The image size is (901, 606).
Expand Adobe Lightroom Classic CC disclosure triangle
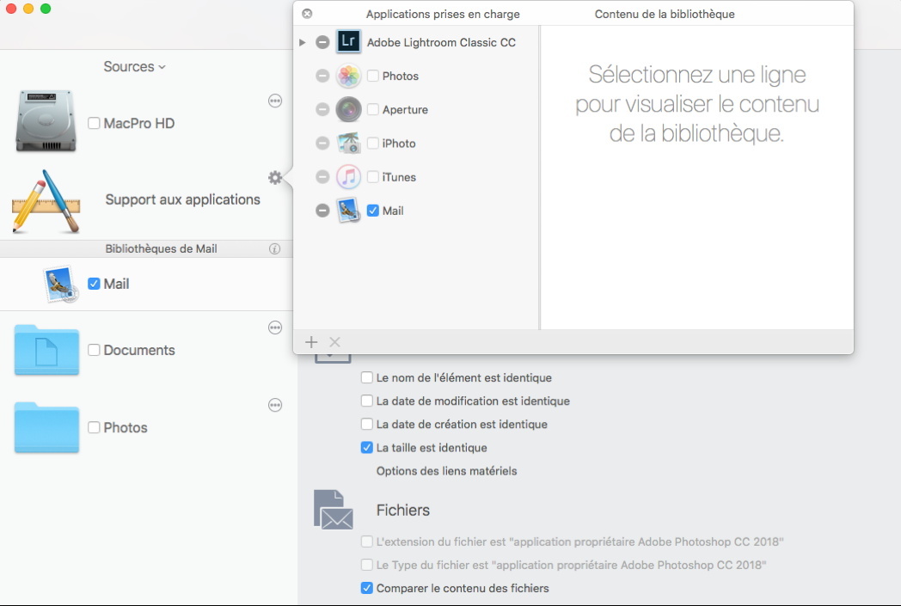(x=303, y=42)
